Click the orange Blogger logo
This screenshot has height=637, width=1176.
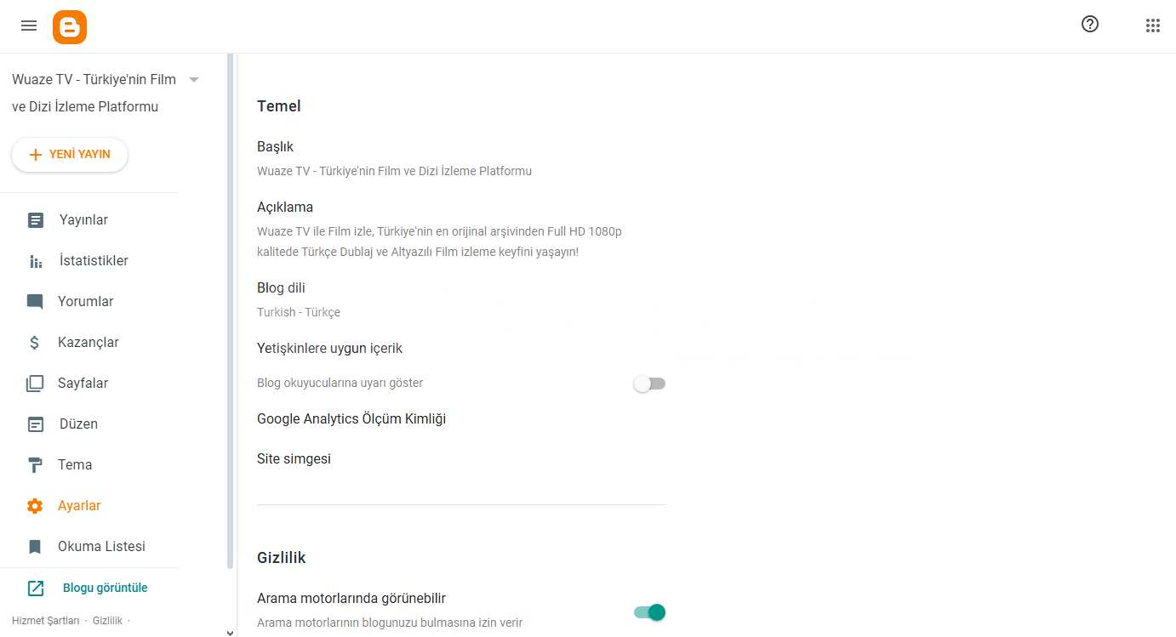pyautogui.click(x=70, y=26)
